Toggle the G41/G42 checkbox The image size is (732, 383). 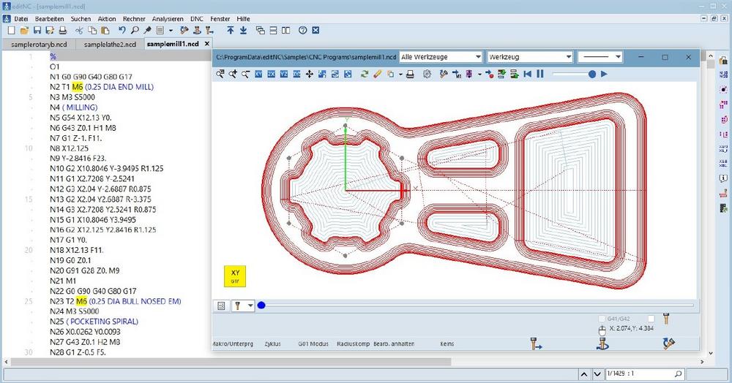pos(602,319)
